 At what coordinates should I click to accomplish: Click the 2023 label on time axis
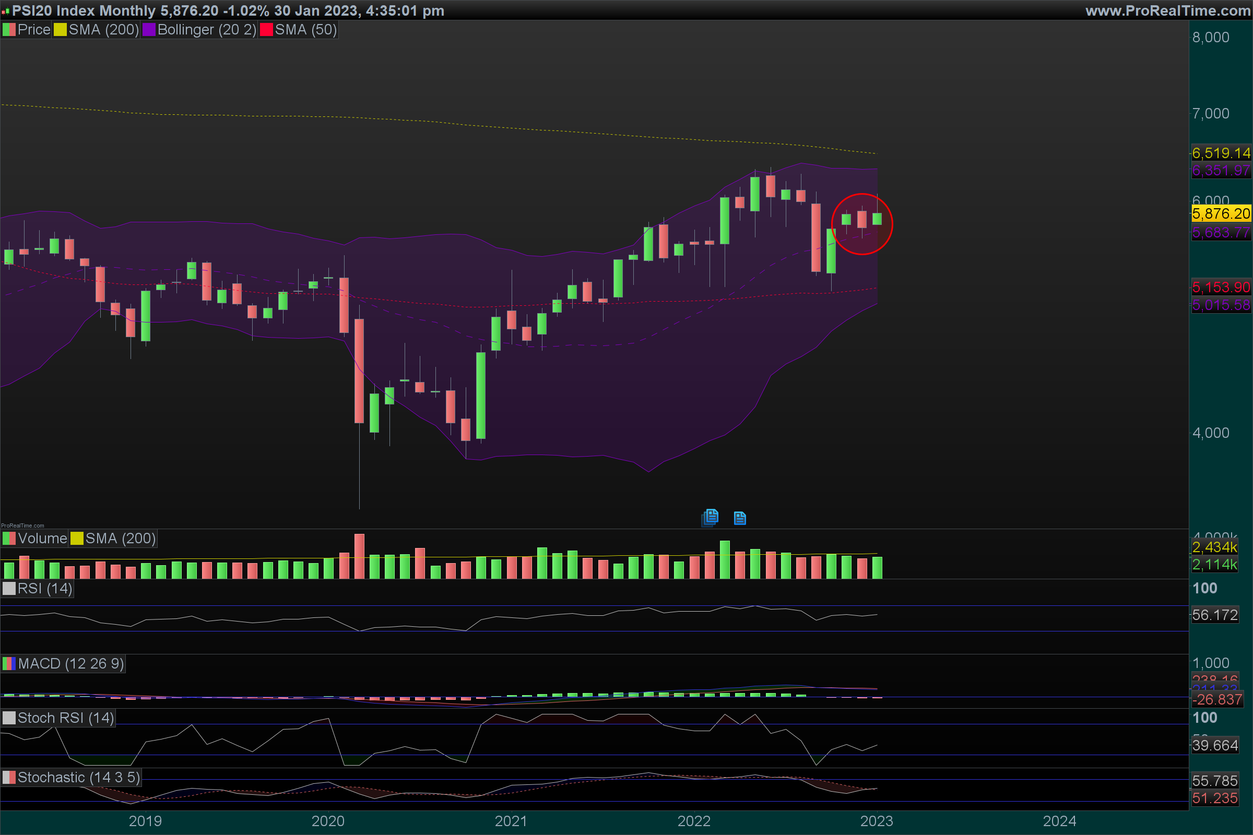(x=877, y=820)
